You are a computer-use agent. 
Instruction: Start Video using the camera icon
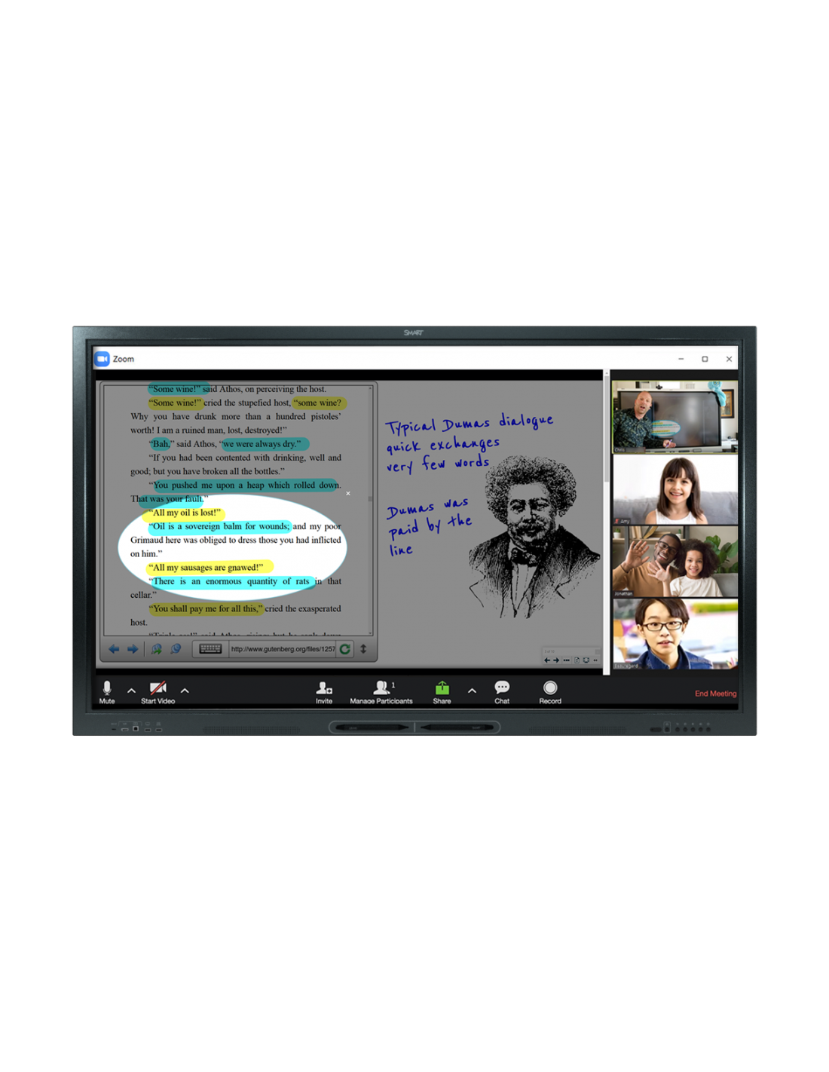158,690
